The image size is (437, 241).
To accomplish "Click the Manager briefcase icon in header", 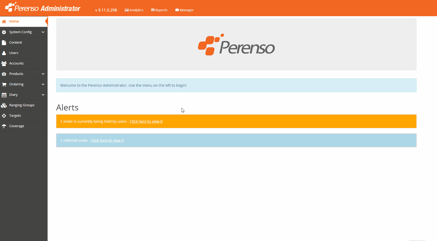I will click(177, 10).
